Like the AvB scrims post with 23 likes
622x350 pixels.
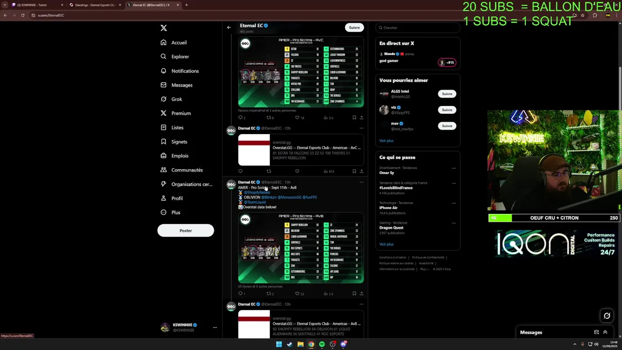(x=297, y=294)
